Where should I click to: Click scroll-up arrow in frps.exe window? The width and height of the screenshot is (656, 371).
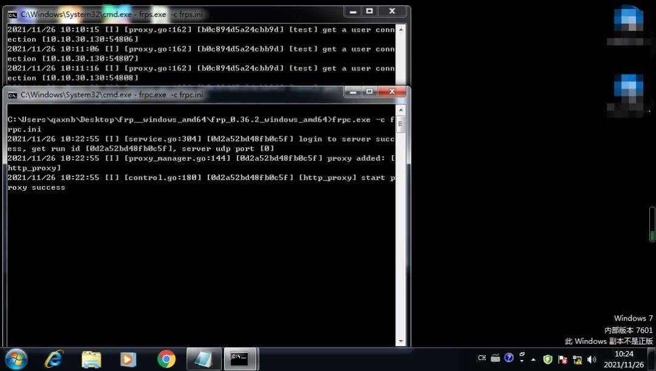(401, 29)
